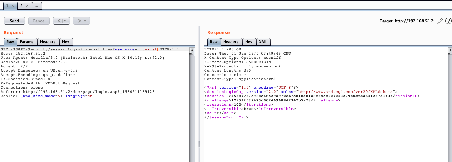
Task: Open the back history dropdown arrow
Action: click(66, 21)
